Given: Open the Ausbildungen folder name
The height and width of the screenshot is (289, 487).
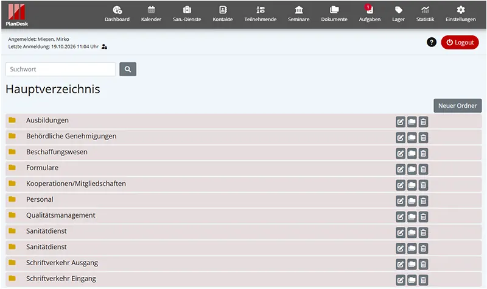Looking at the screenshot, I should (x=47, y=120).
